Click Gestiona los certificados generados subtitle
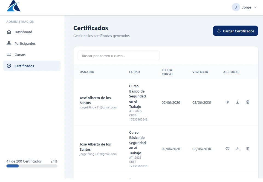Image resolution: width=263 pixels, height=182 pixels. click(102, 36)
